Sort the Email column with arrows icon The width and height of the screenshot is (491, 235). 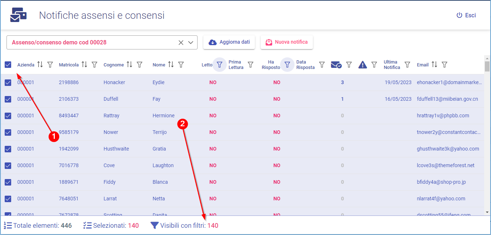[434, 65]
